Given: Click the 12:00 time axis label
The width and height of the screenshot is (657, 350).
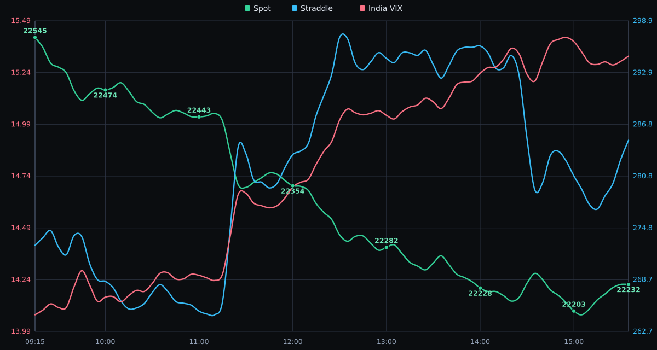Looking at the screenshot, I should coord(292,342).
